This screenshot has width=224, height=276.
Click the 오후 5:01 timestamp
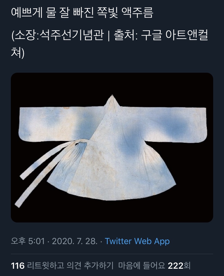click(x=28, y=241)
